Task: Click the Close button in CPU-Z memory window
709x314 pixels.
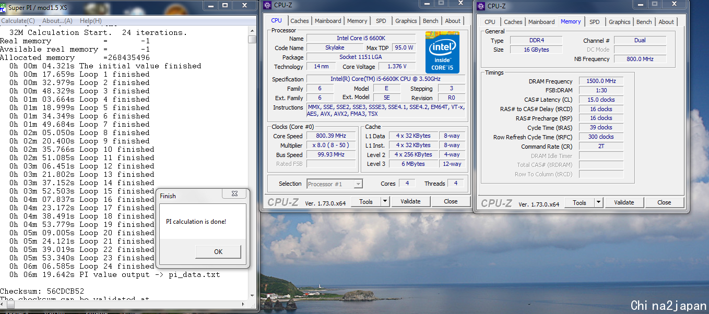Action: tap(664, 202)
